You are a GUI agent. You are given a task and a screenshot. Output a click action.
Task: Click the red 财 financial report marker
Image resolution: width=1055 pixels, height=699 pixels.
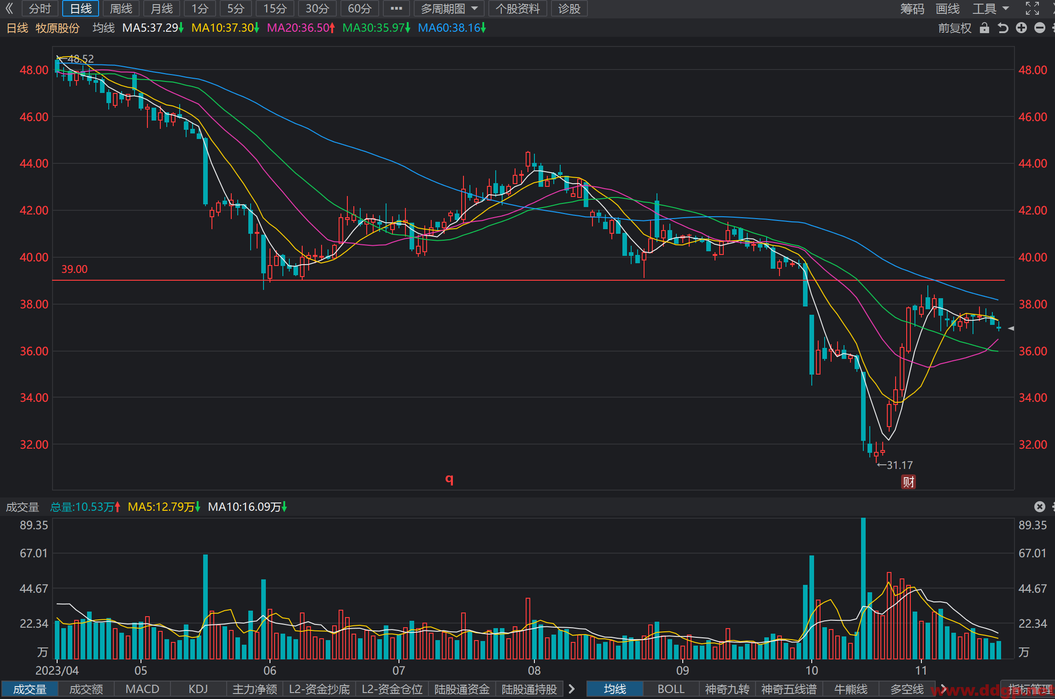click(908, 482)
